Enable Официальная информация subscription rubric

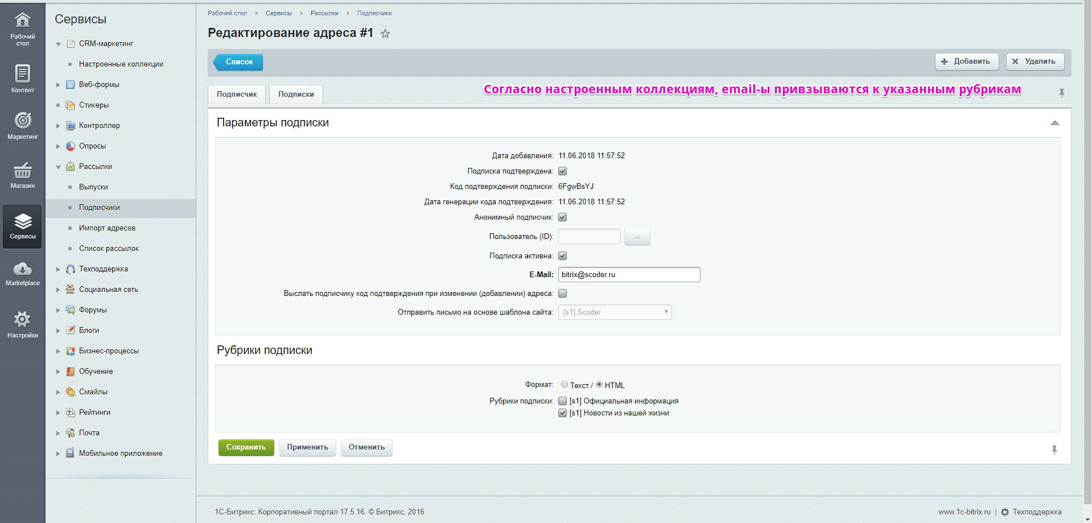pyautogui.click(x=562, y=401)
